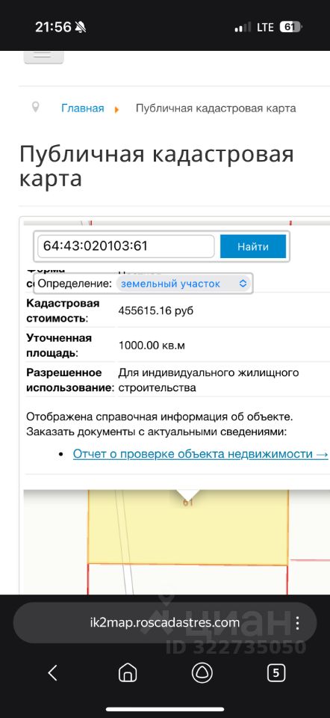Expand the Определение dropdown 'земельный участок'

(x=184, y=283)
